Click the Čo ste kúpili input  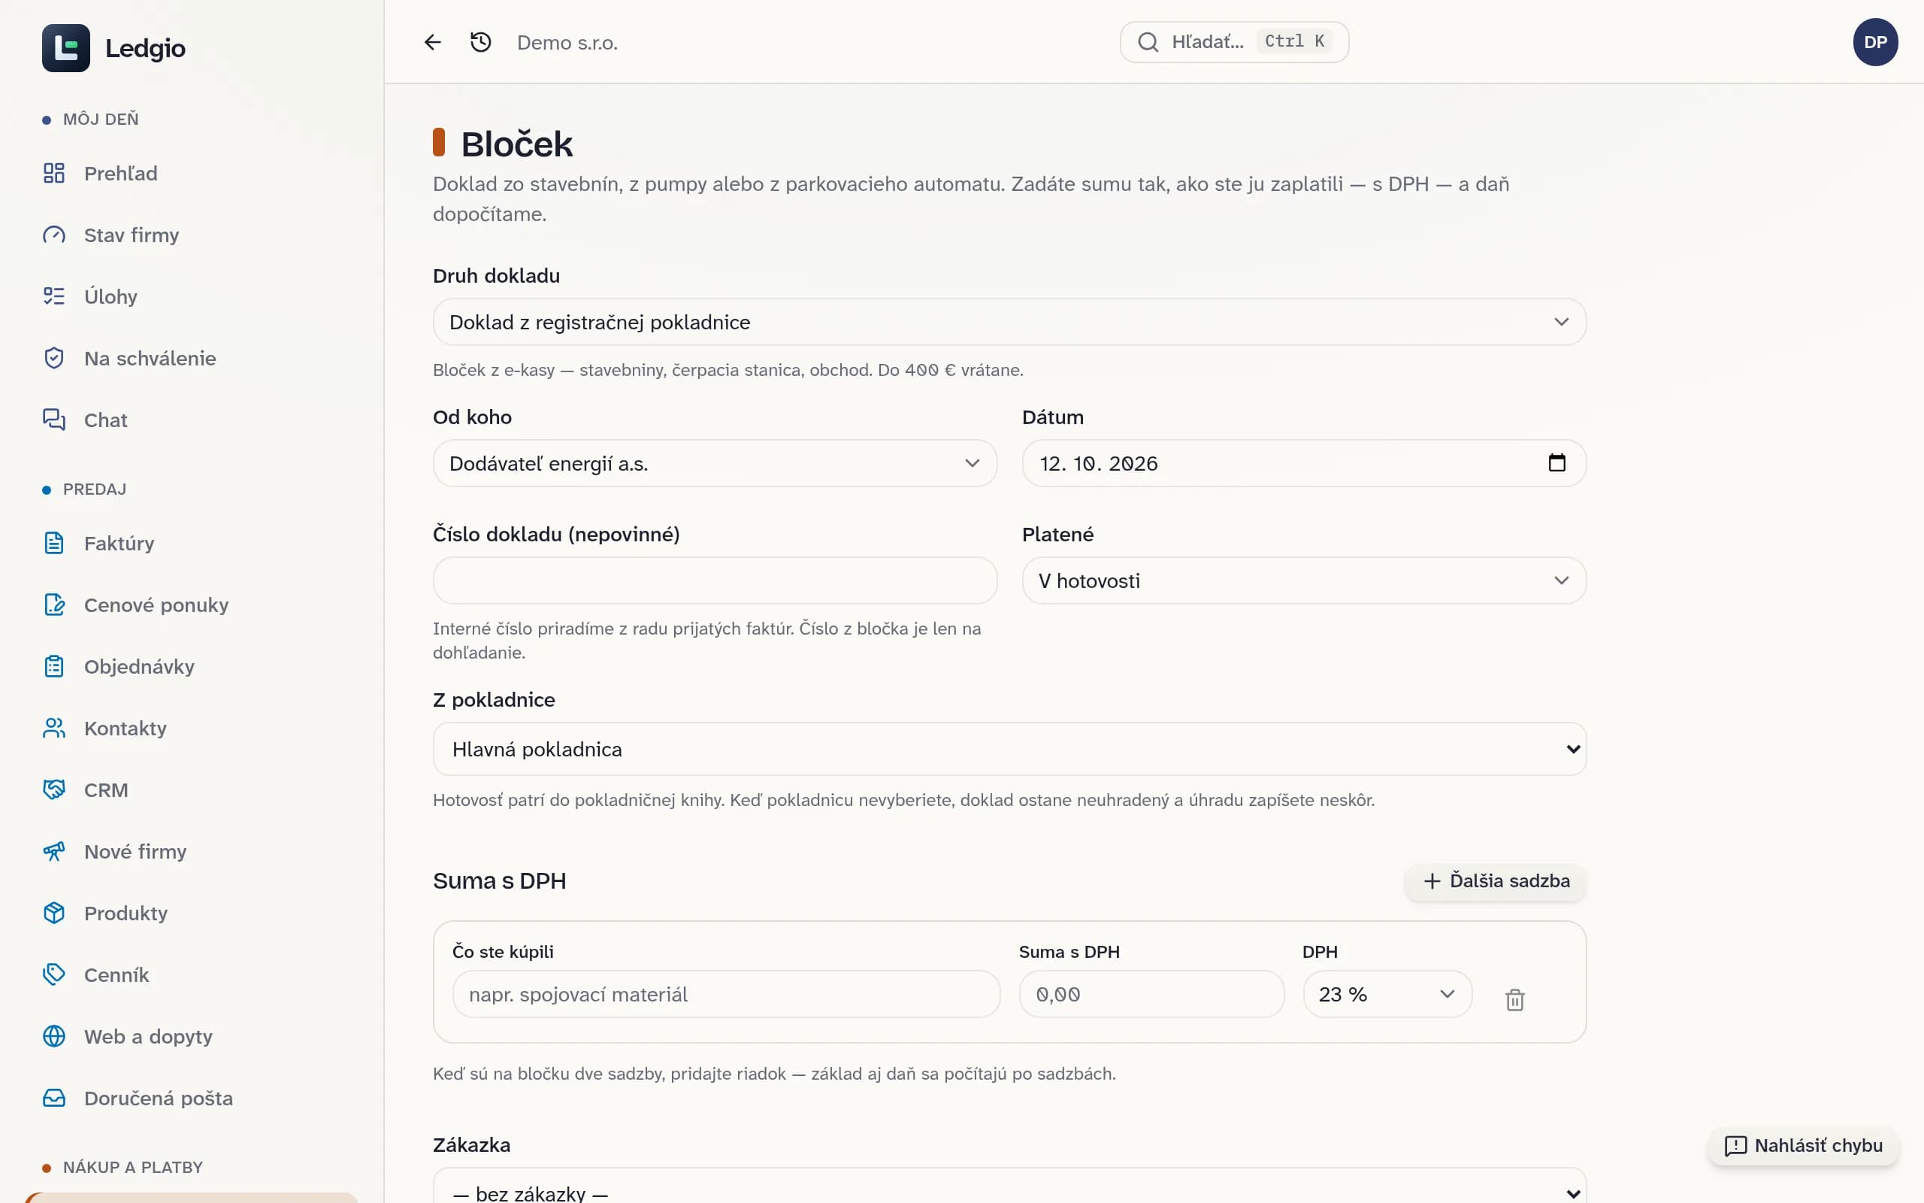726,995
